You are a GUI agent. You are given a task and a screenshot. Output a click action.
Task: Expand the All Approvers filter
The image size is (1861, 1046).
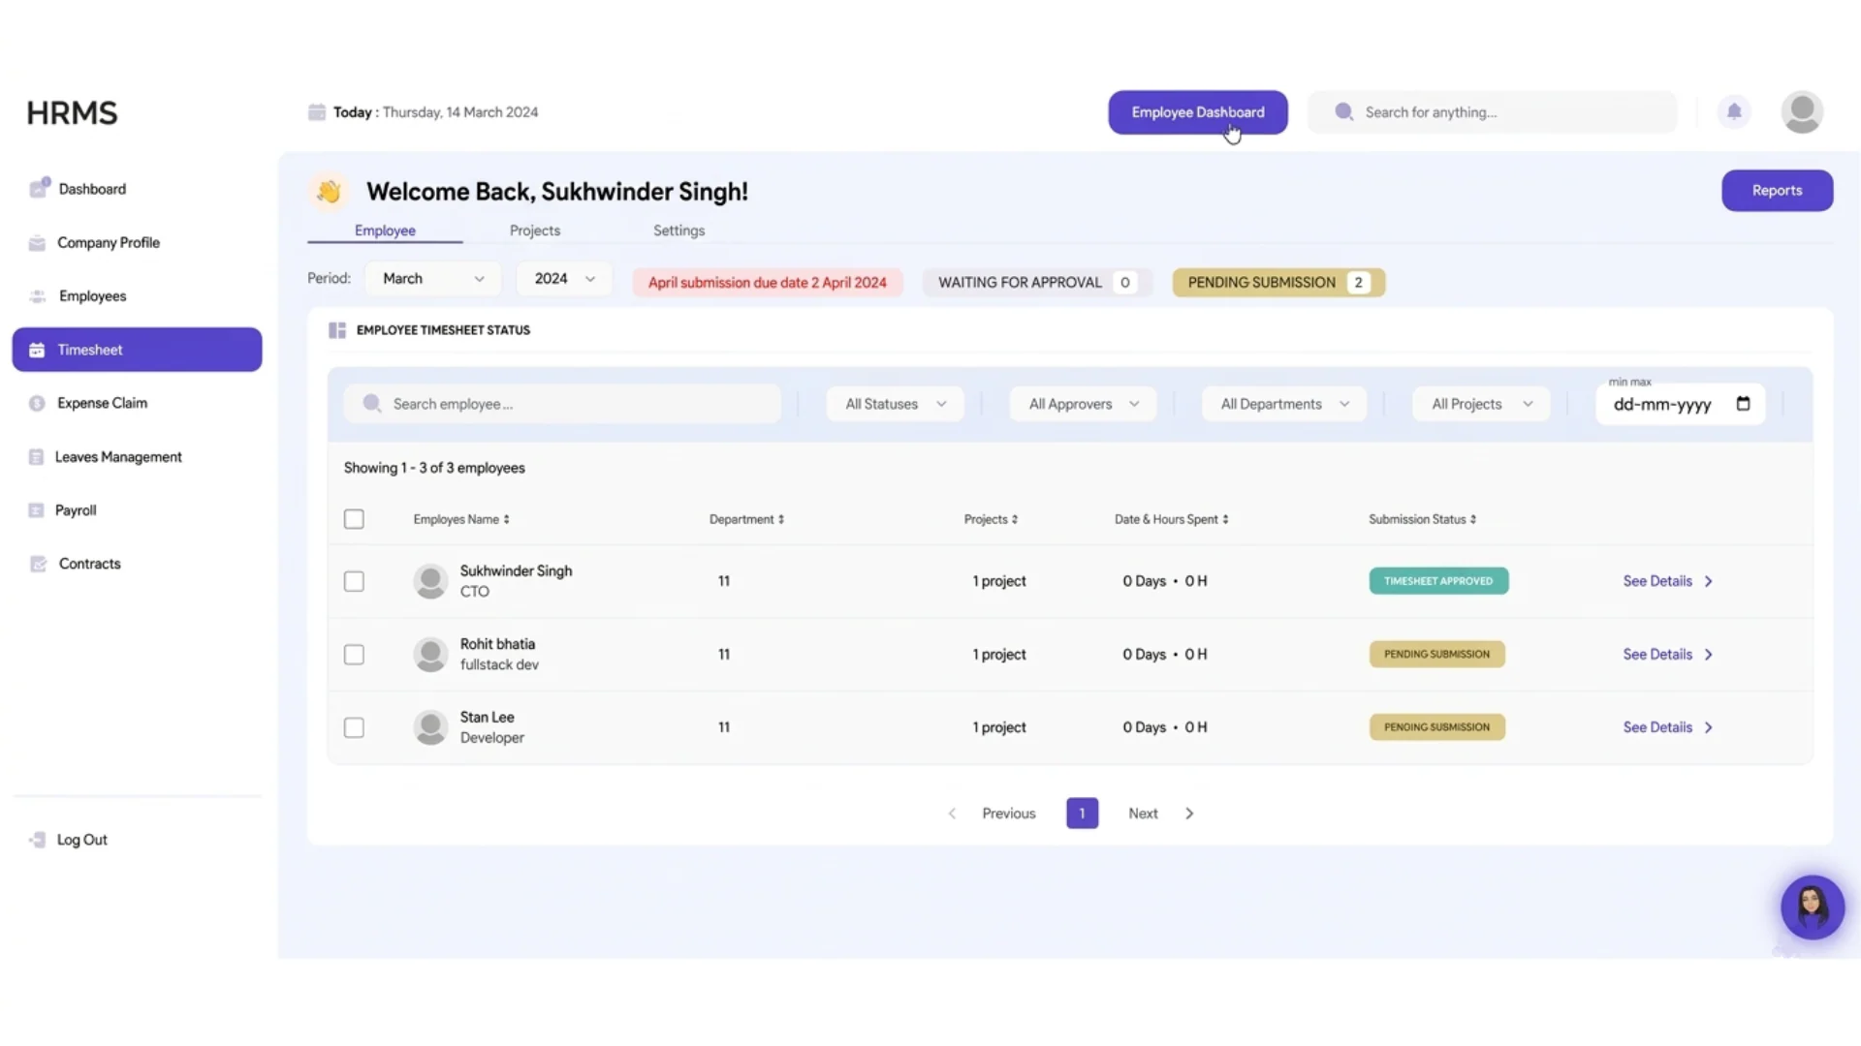tap(1083, 404)
